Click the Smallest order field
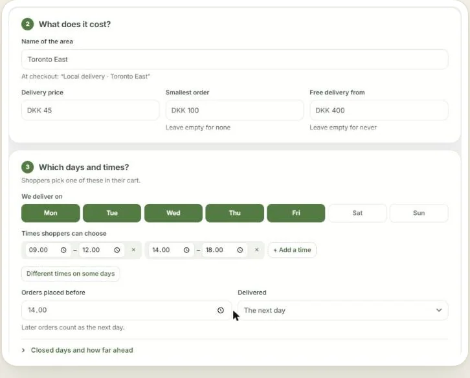The image size is (470, 378). [x=235, y=110]
